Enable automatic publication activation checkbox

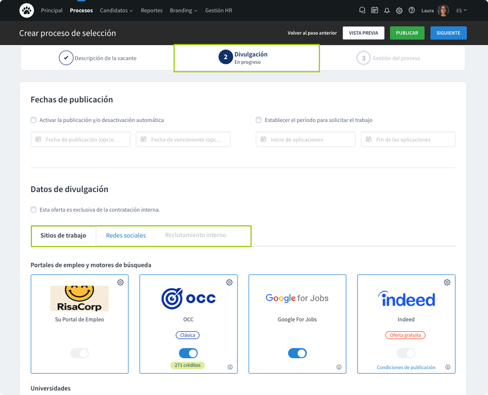pos(34,120)
